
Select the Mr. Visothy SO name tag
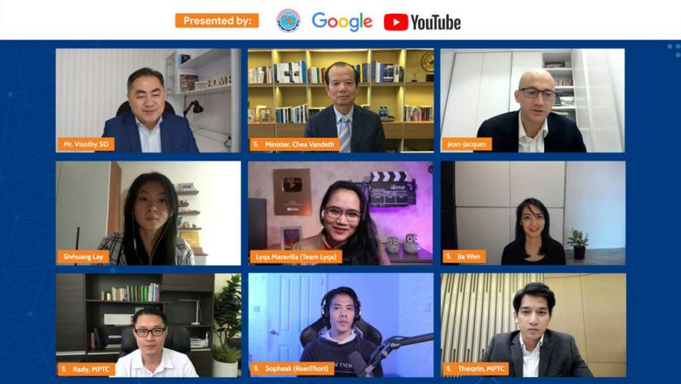[x=86, y=144]
